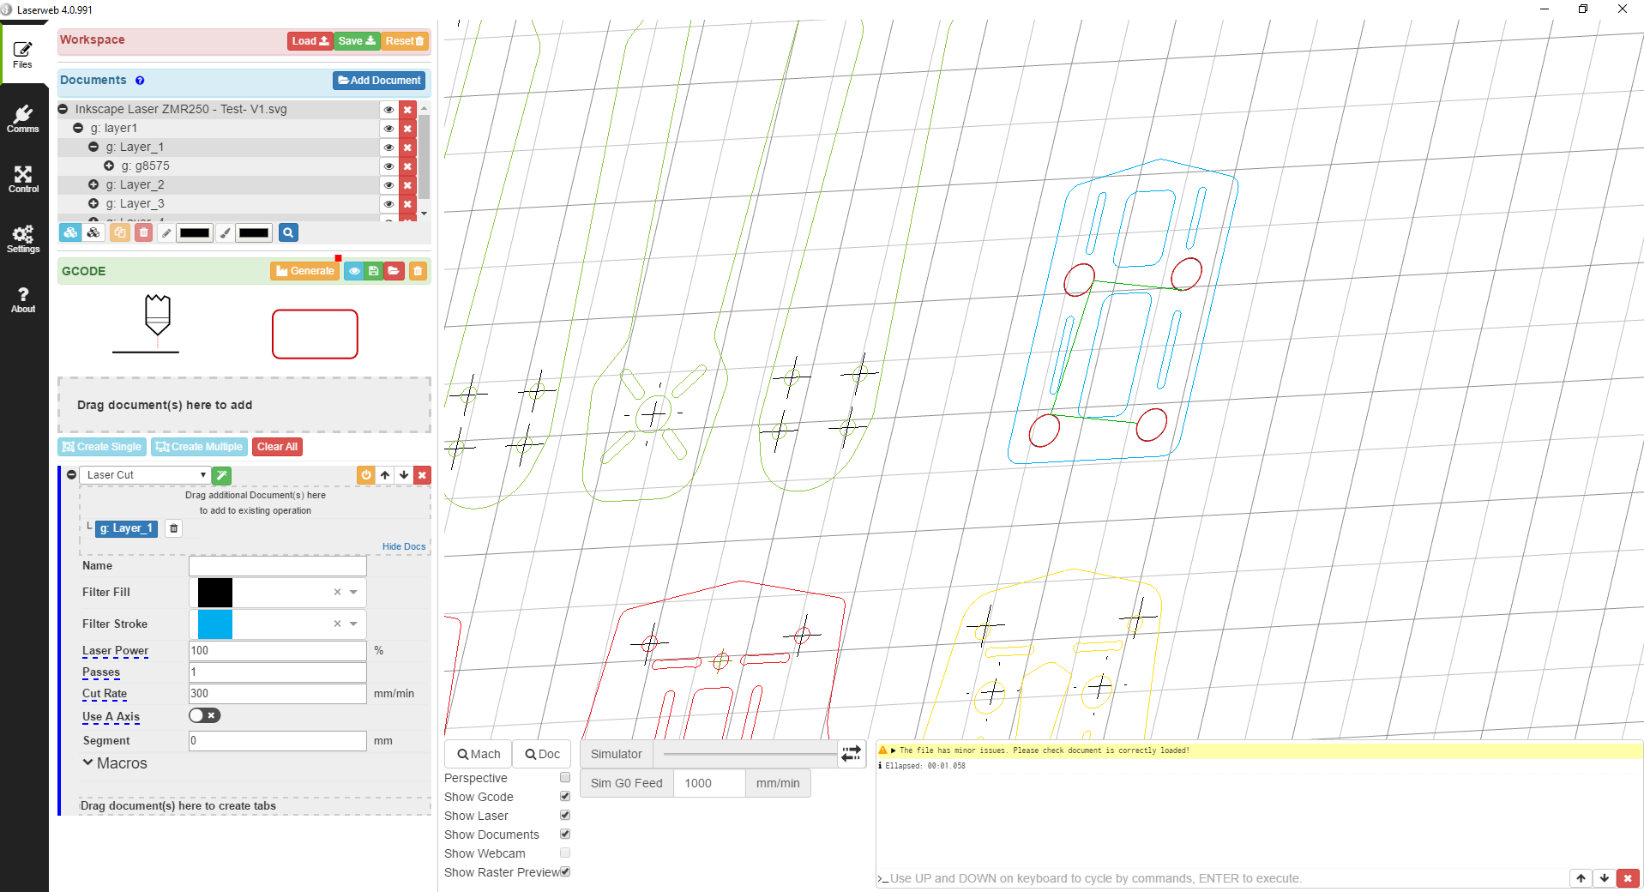Click the Generate GCODE button
This screenshot has width=1644, height=892.
click(305, 271)
